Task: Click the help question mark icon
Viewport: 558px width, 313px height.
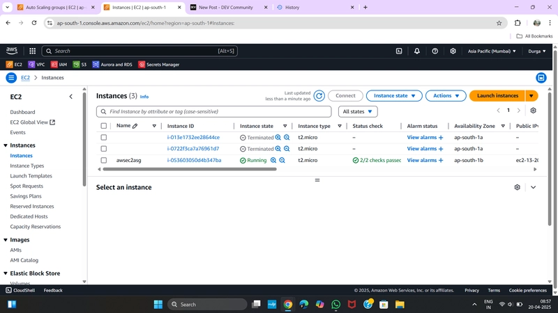Action: point(435,51)
